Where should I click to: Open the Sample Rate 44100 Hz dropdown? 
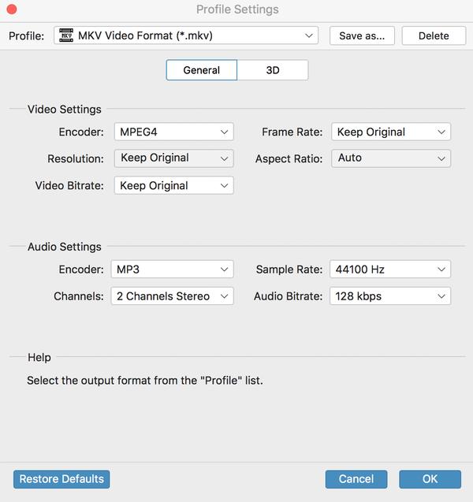[x=390, y=270]
